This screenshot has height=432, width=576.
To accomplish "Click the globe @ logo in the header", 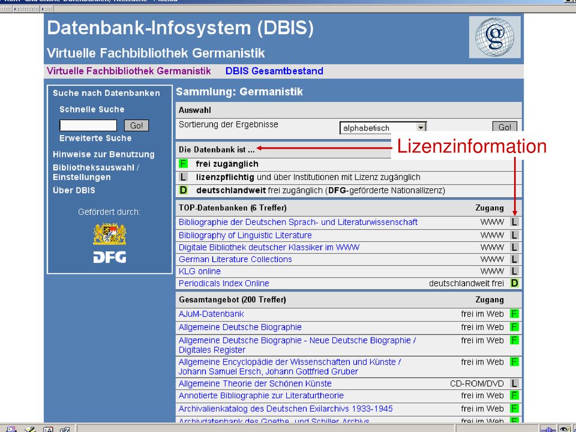I will (494, 37).
